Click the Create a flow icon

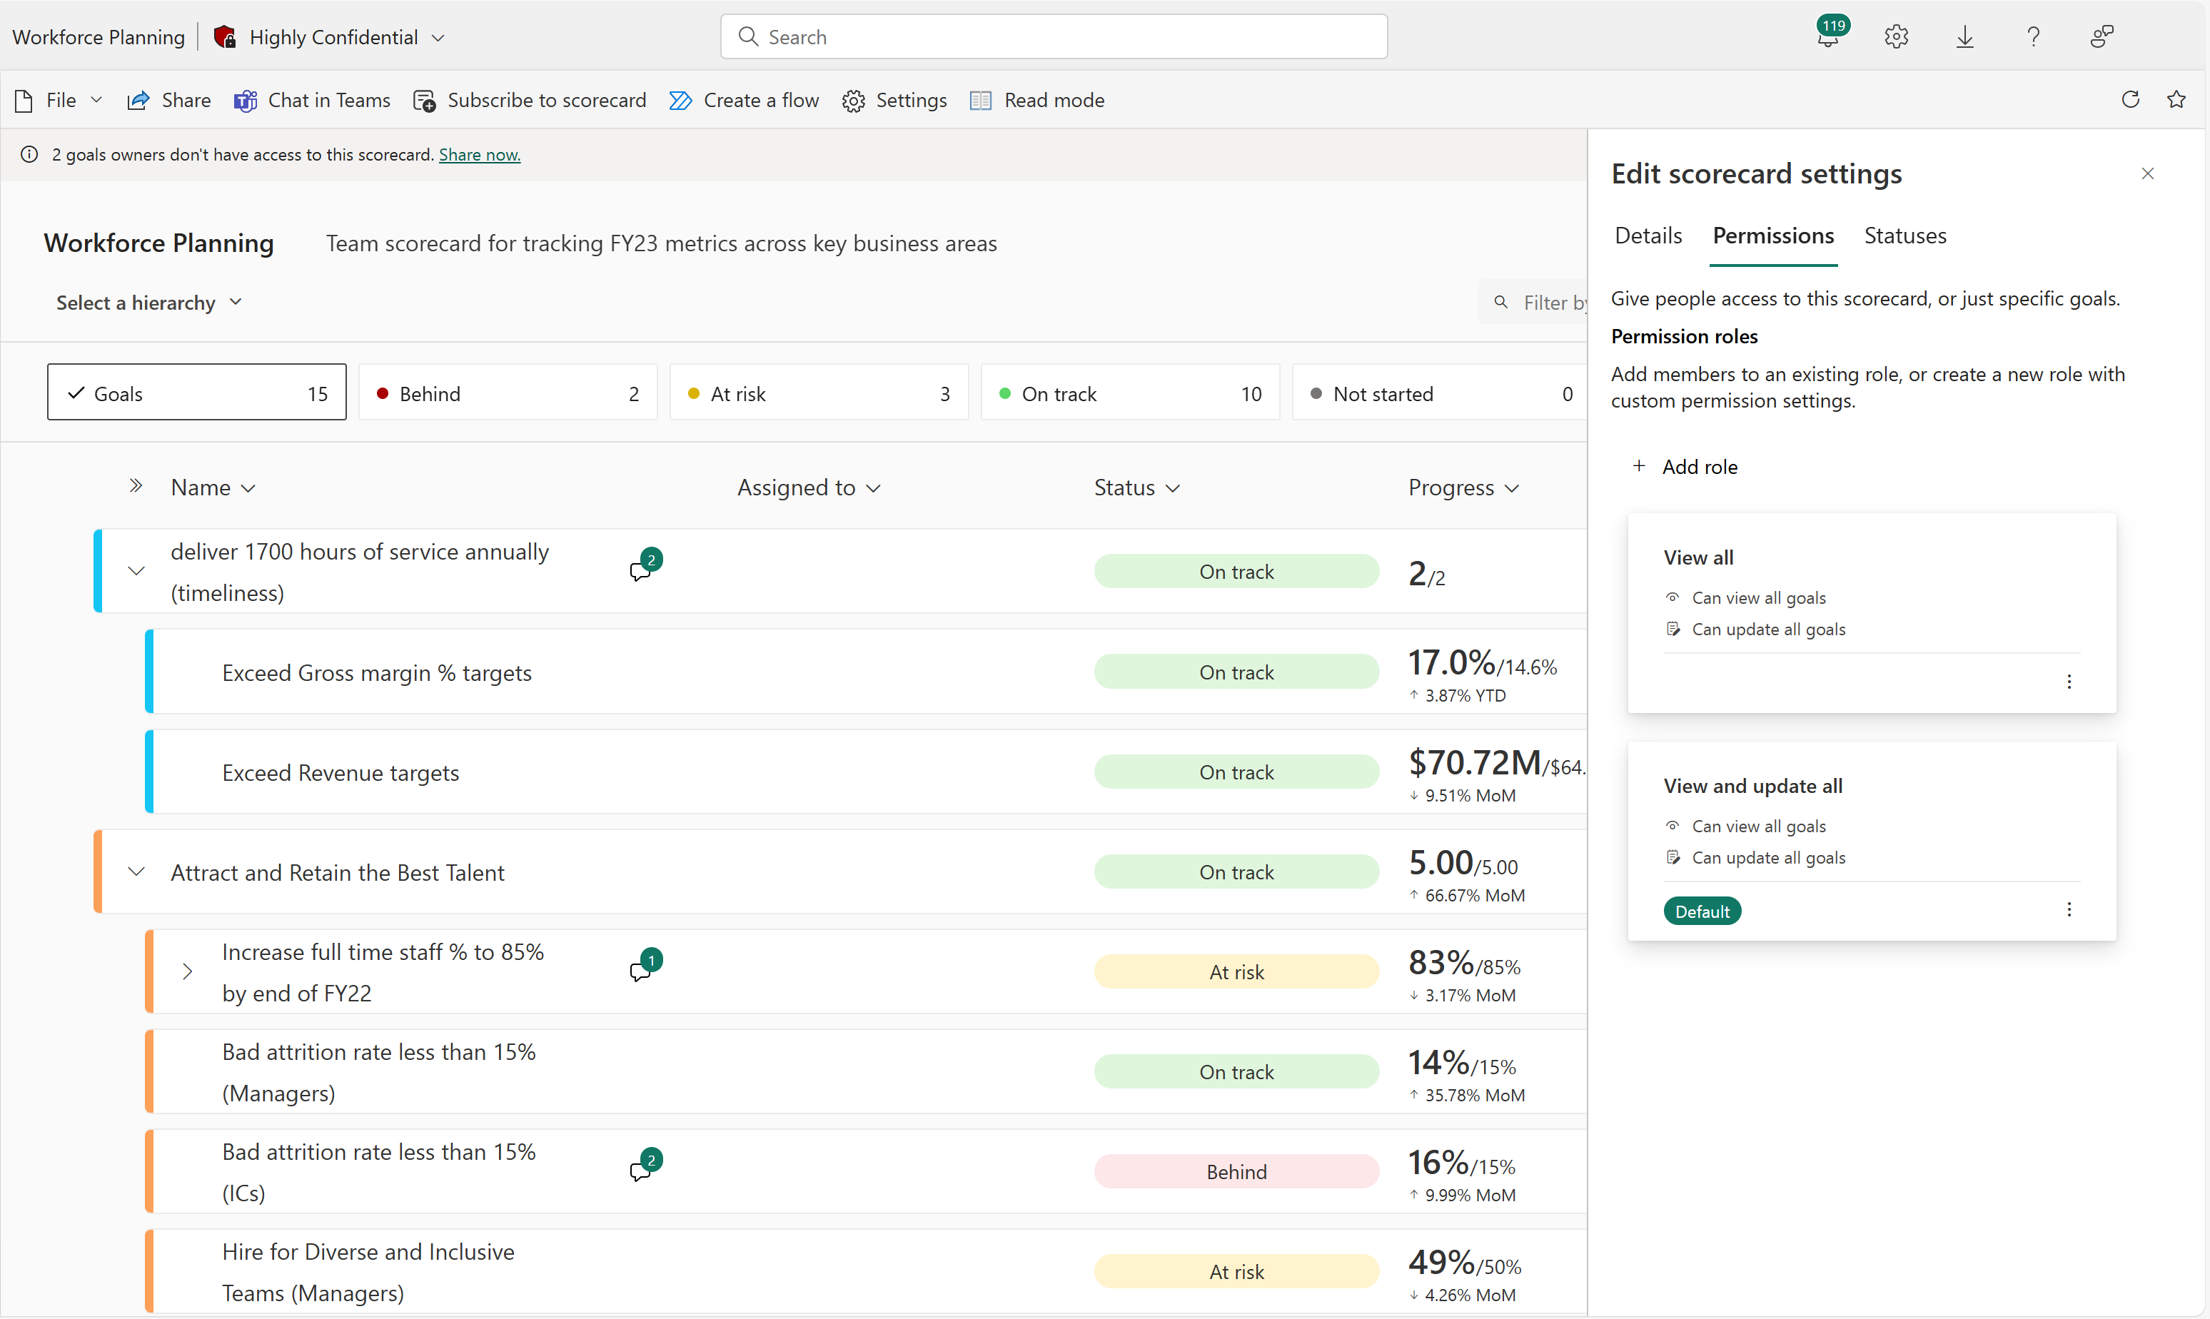coord(680,99)
